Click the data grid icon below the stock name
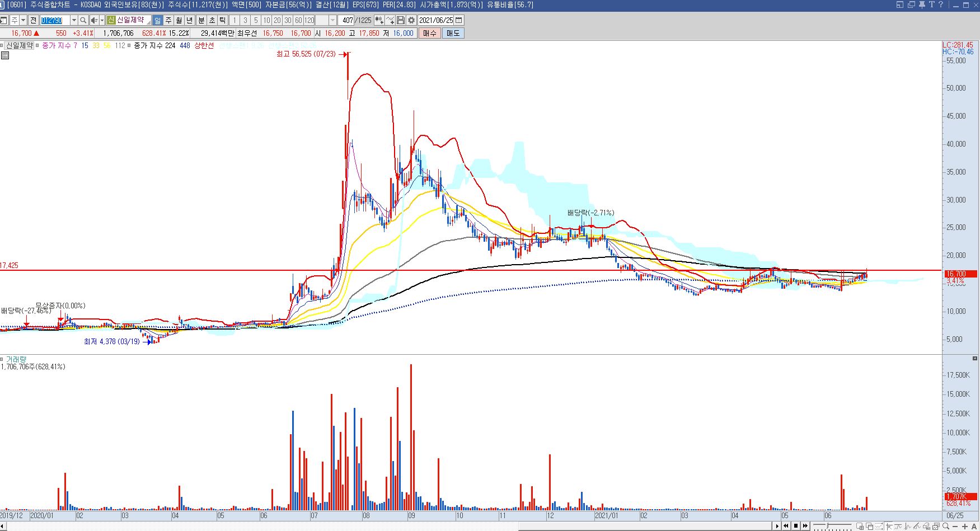This screenshot has width=980, height=531. click(x=5, y=55)
